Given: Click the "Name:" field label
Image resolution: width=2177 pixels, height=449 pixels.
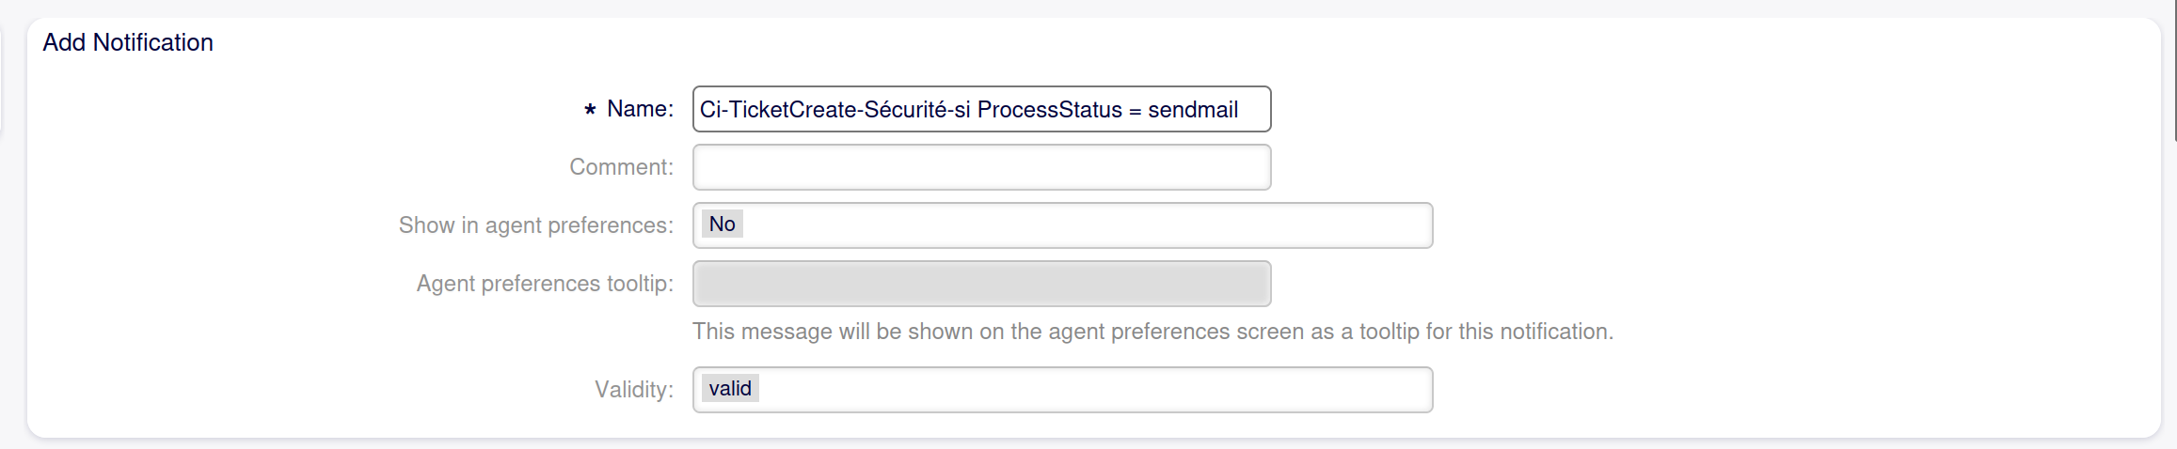Looking at the screenshot, I should coord(640,109).
